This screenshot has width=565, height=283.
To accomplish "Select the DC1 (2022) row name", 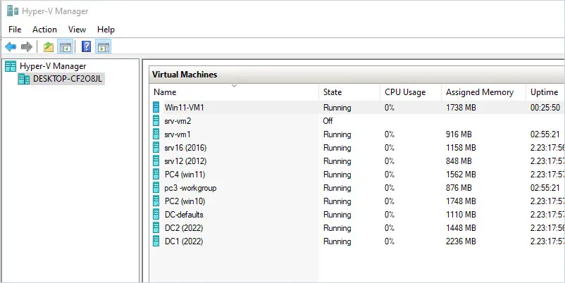I will (184, 241).
